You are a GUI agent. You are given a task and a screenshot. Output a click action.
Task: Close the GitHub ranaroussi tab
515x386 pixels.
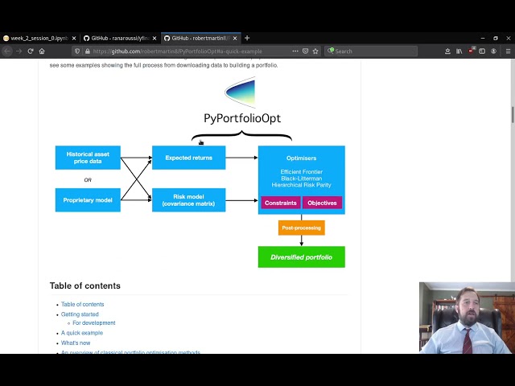(x=154, y=39)
